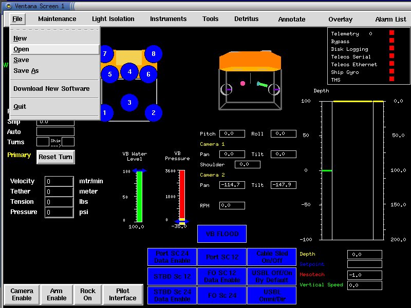Click the USBL Omni/Dir button
This screenshot has height=308, width=411.
point(272,296)
